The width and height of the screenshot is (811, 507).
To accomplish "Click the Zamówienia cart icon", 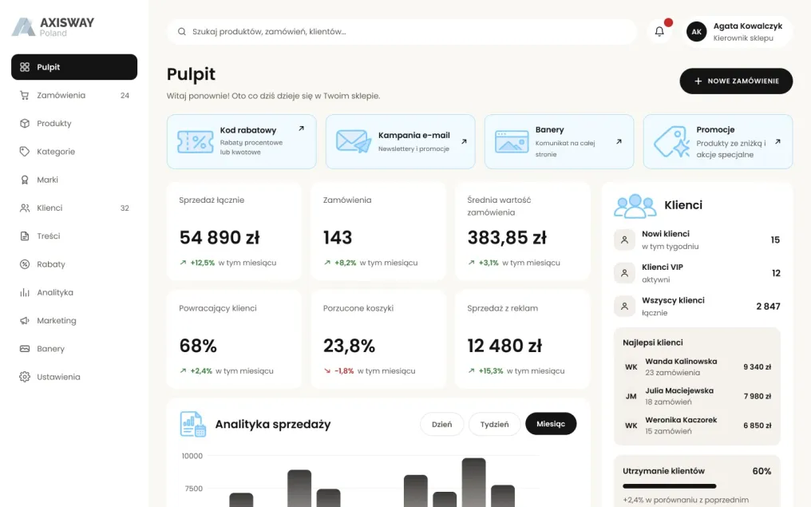I will pos(24,95).
